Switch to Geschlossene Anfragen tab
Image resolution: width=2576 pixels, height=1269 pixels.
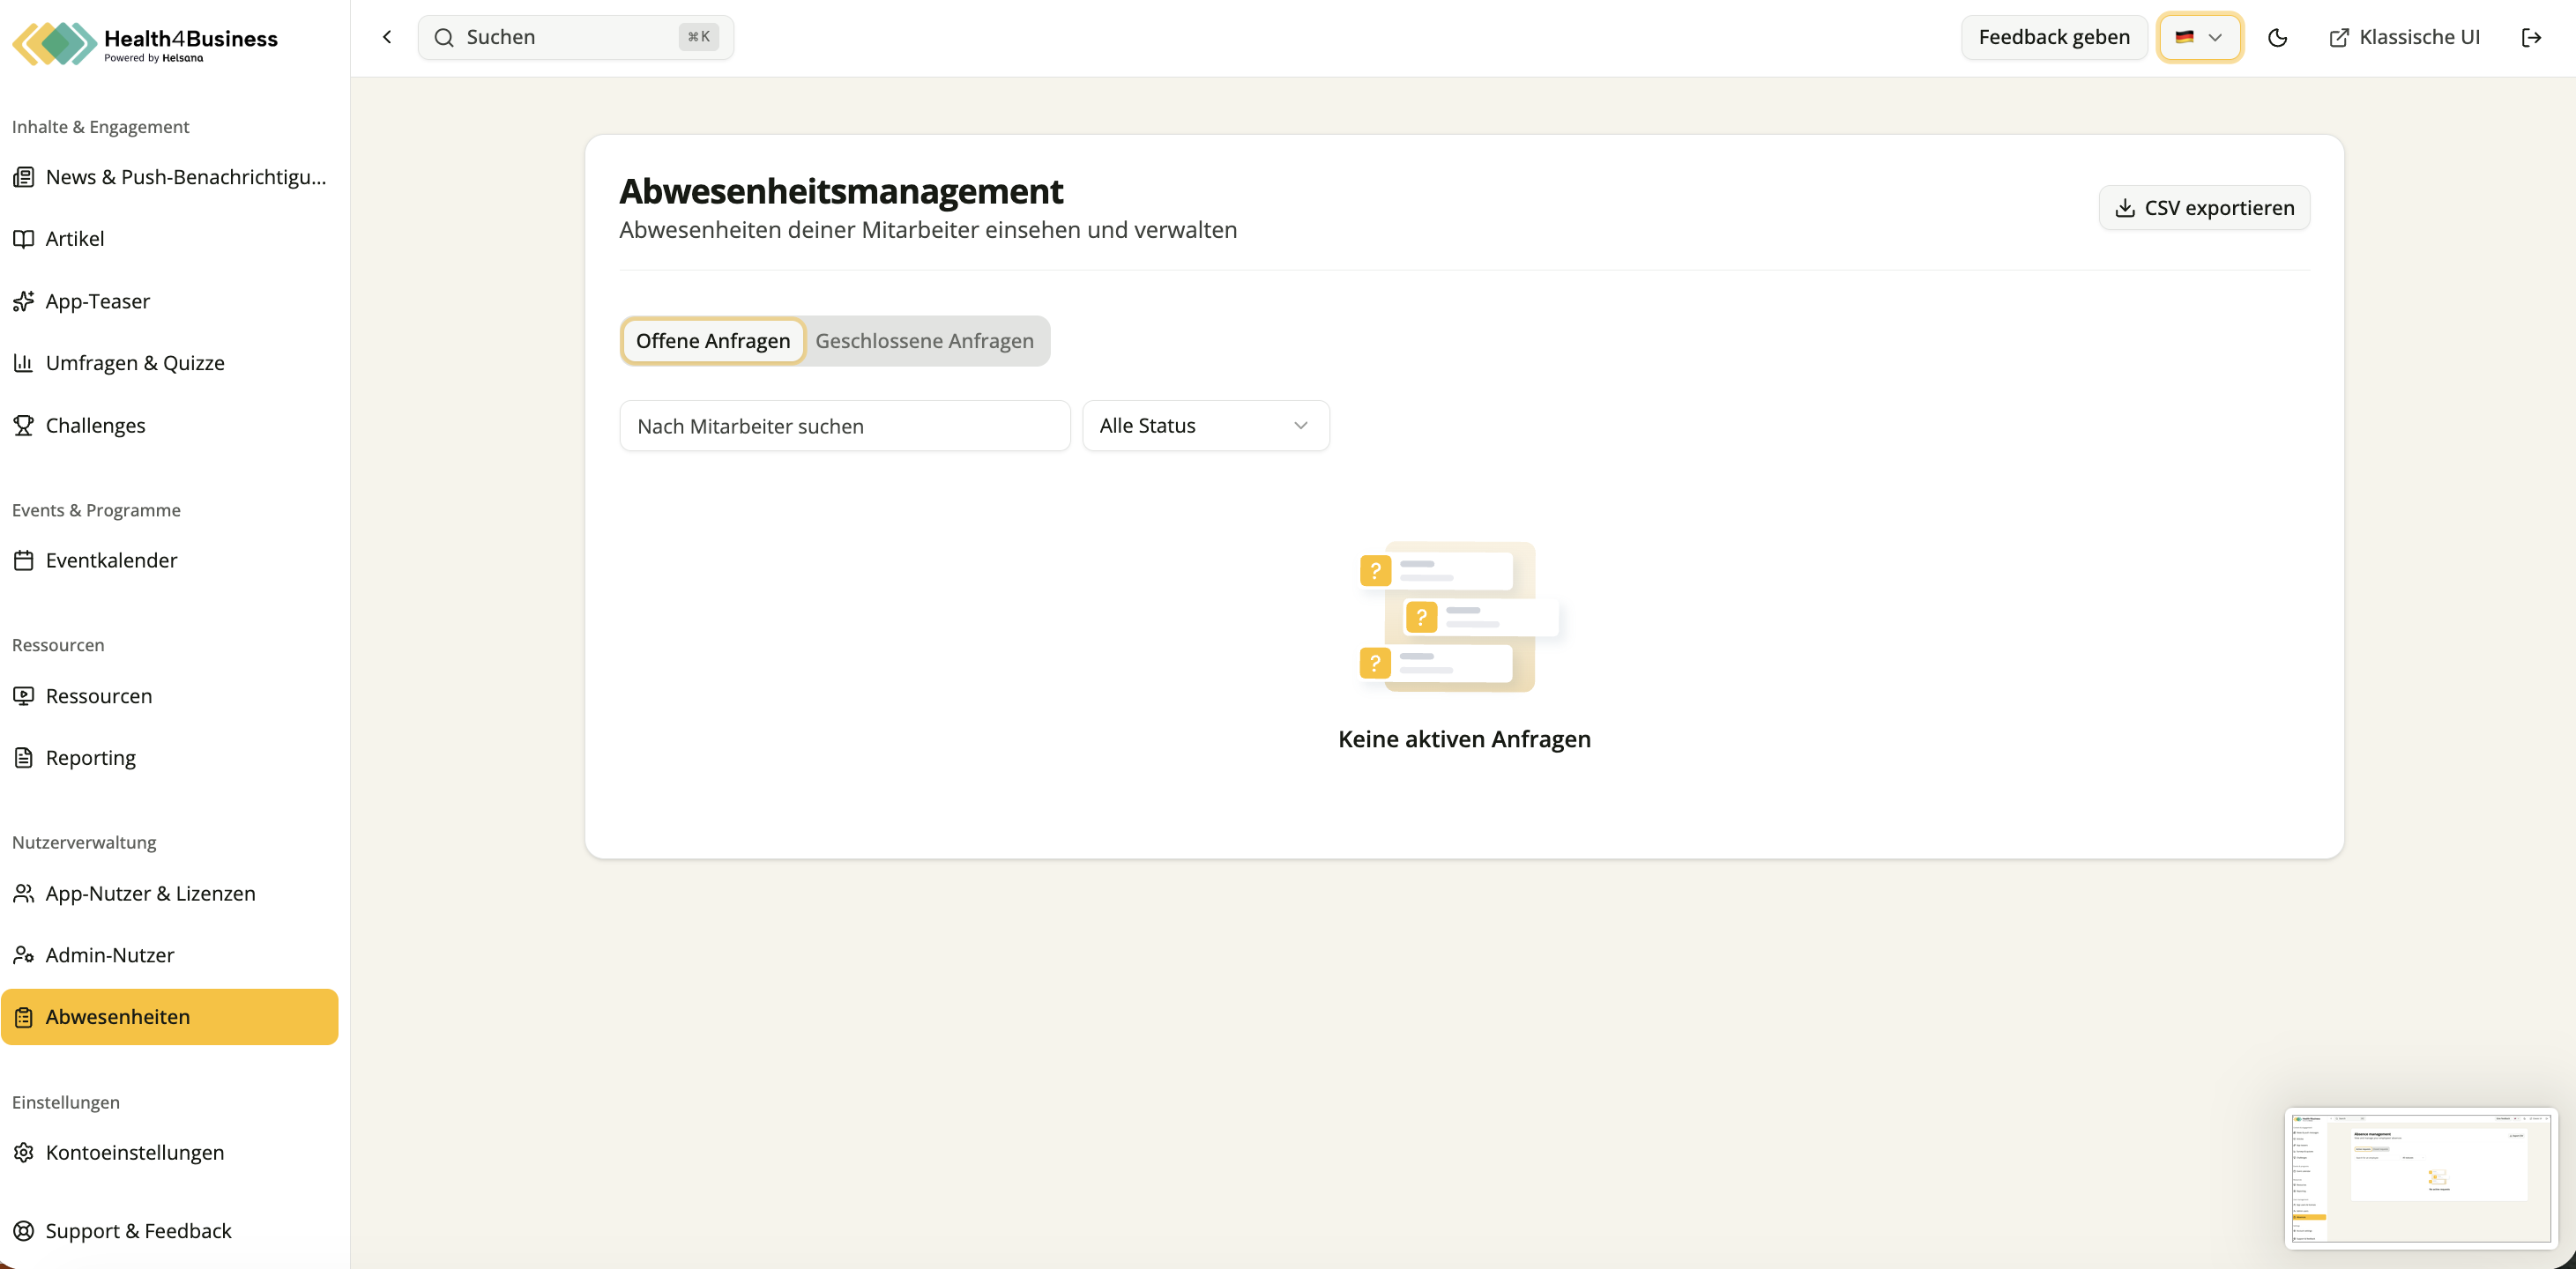click(x=924, y=341)
